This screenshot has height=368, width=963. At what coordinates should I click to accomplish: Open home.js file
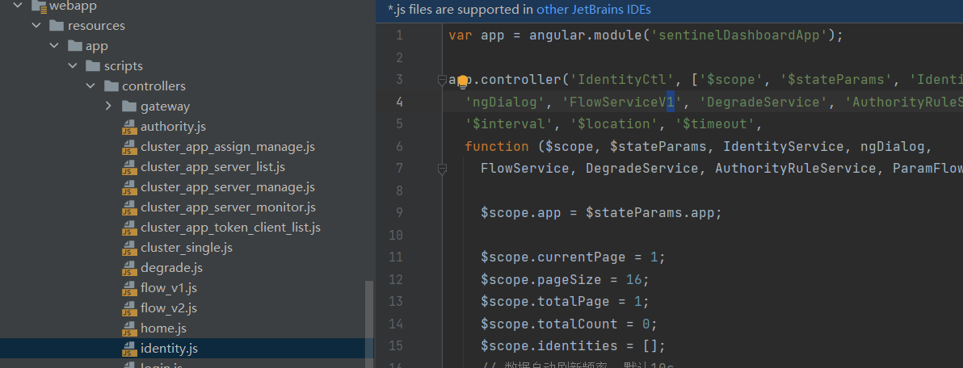coord(163,328)
